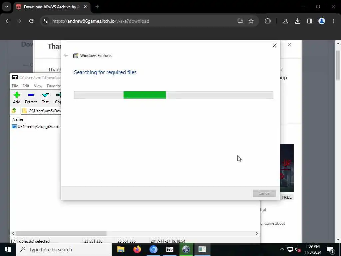
Task: Open the clock showing 1:09 PM
Action: coord(312,249)
